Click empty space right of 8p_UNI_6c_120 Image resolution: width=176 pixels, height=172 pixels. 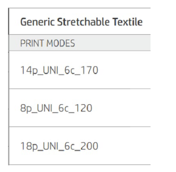tap(122, 108)
